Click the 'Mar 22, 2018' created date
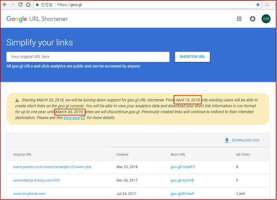 point(127,167)
